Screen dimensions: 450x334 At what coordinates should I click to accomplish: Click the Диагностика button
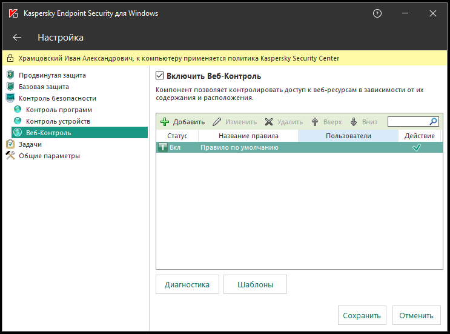coord(187,284)
